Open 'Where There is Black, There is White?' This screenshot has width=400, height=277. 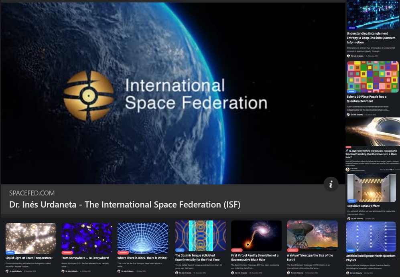tap(142, 258)
